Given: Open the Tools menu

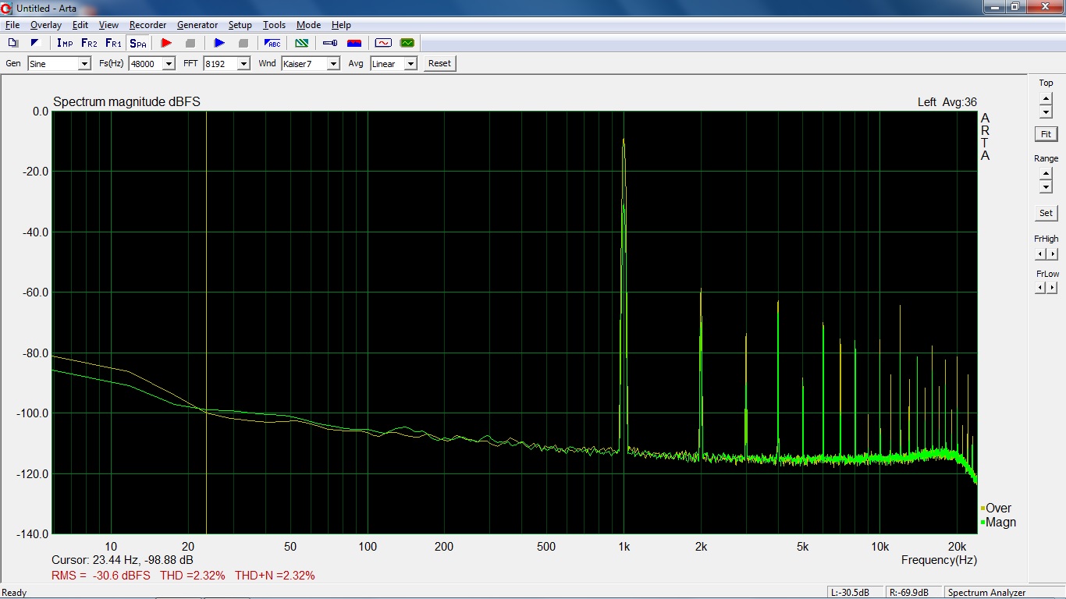Looking at the screenshot, I should coord(274,25).
